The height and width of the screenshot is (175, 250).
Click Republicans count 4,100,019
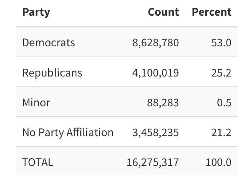coord(156,73)
